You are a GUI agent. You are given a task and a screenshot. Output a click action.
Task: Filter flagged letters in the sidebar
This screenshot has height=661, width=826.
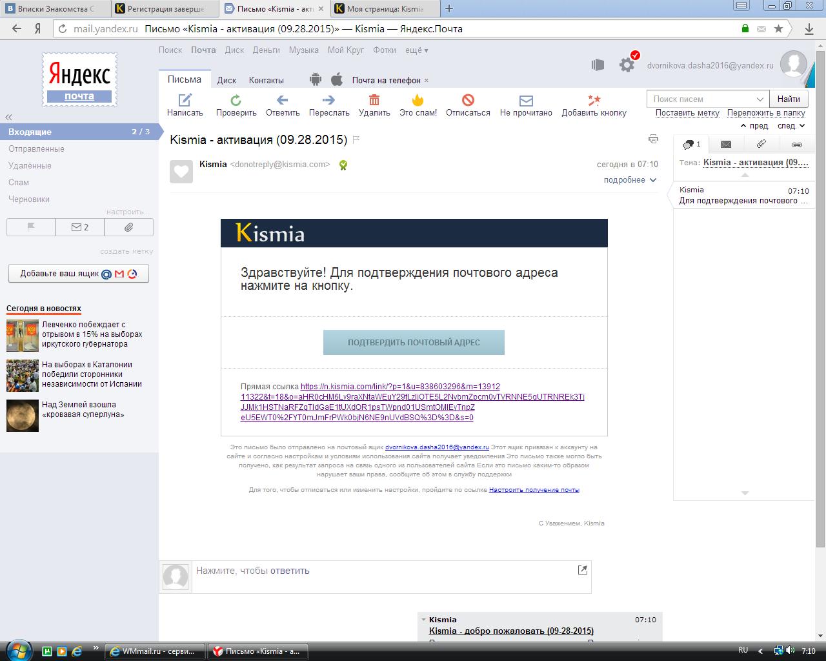click(31, 227)
